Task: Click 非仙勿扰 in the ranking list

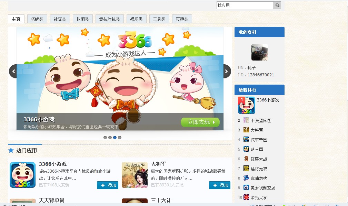Action: (x=259, y=178)
